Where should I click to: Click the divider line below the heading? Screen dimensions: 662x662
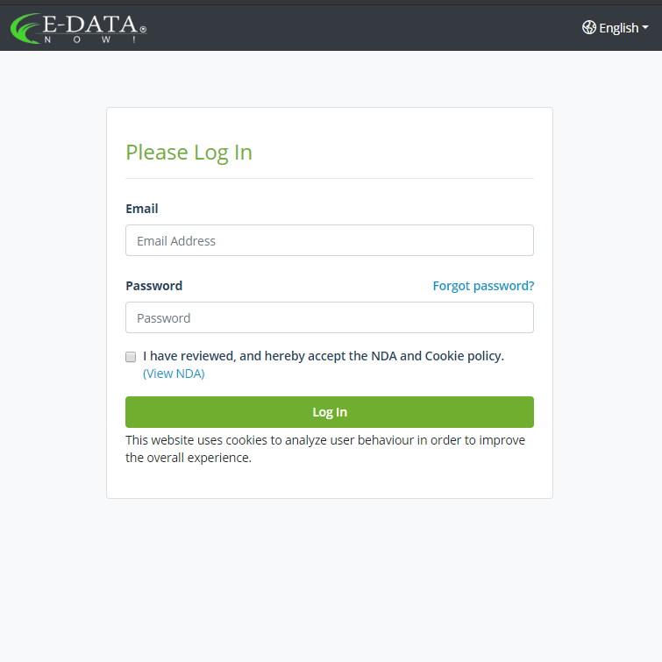click(330, 179)
